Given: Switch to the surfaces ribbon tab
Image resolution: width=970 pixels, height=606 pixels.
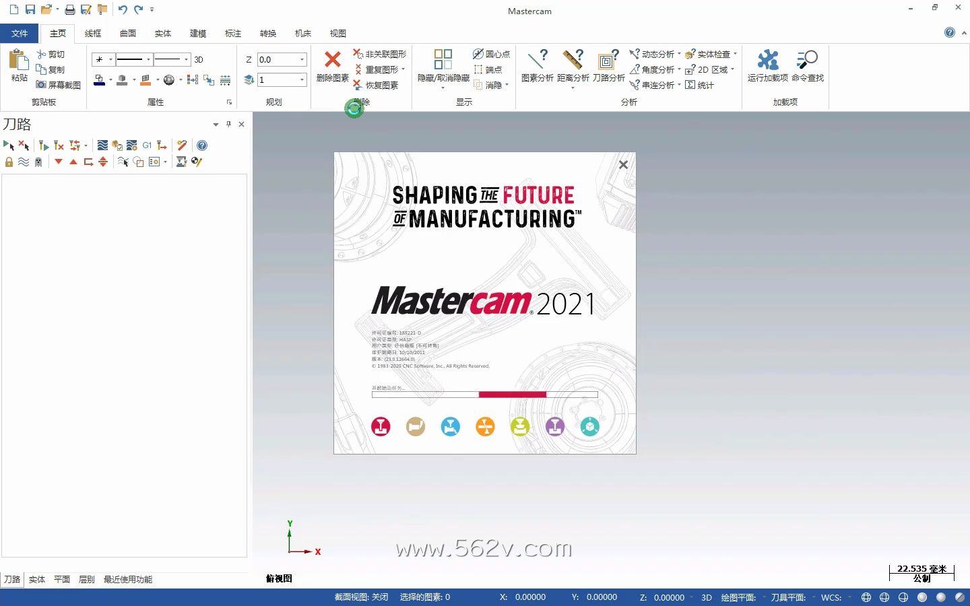Looking at the screenshot, I should click(128, 33).
